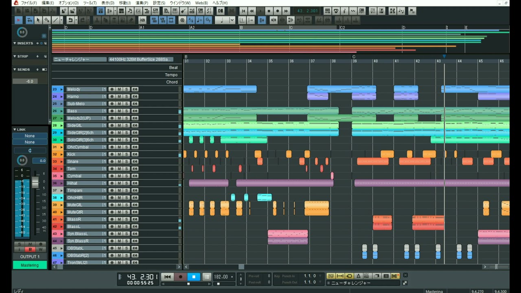The width and height of the screenshot is (521, 293).
Task: Click the metronome icon in transport bar
Action: (x=358, y=276)
